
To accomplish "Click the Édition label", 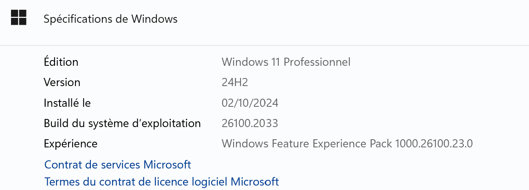I will 61,62.
